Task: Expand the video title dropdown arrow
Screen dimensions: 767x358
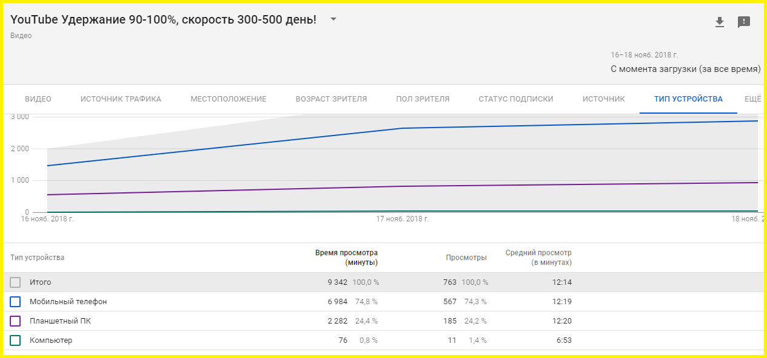Action: (x=333, y=19)
